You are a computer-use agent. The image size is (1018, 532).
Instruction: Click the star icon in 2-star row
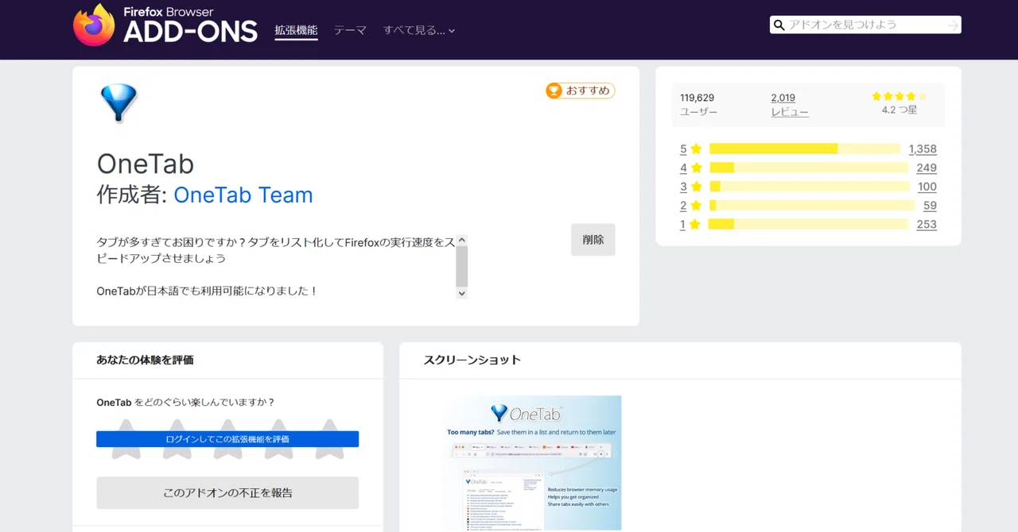pyautogui.click(x=694, y=206)
